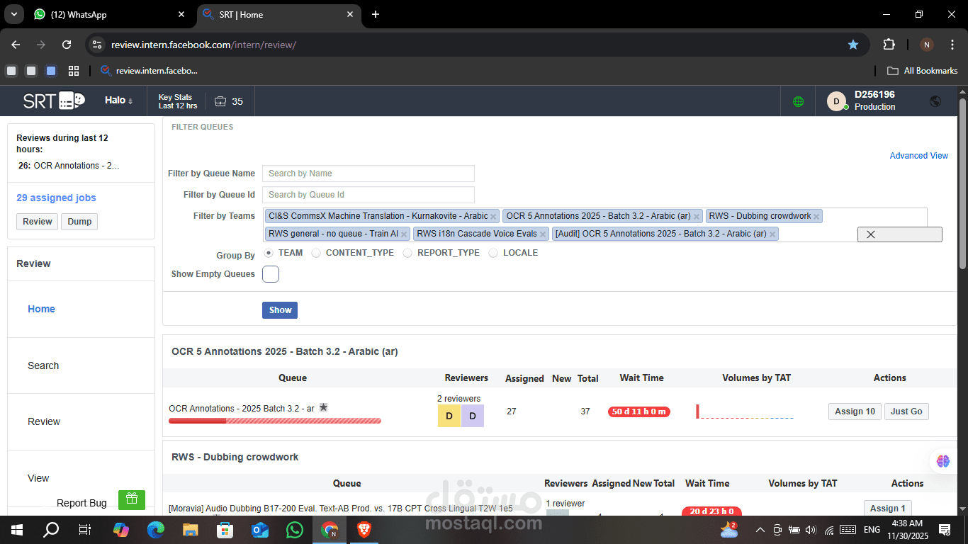Open Microsoft Edge from taskbar
Viewport: 968px width, 544px height.
156,529
